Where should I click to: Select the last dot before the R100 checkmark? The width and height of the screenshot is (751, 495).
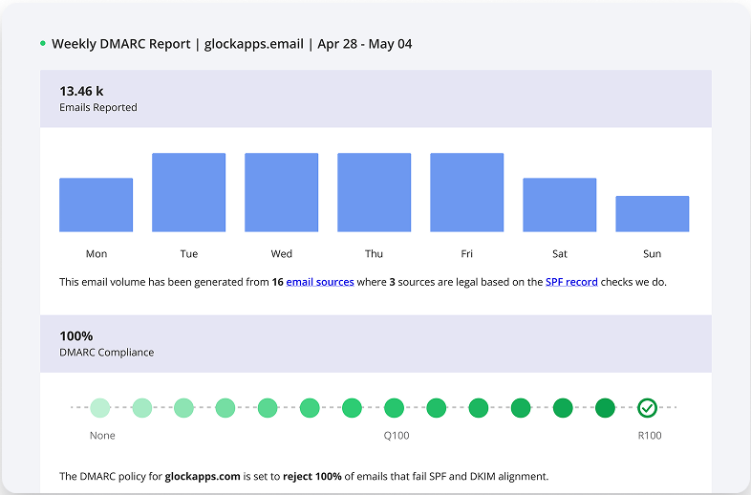point(605,408)
